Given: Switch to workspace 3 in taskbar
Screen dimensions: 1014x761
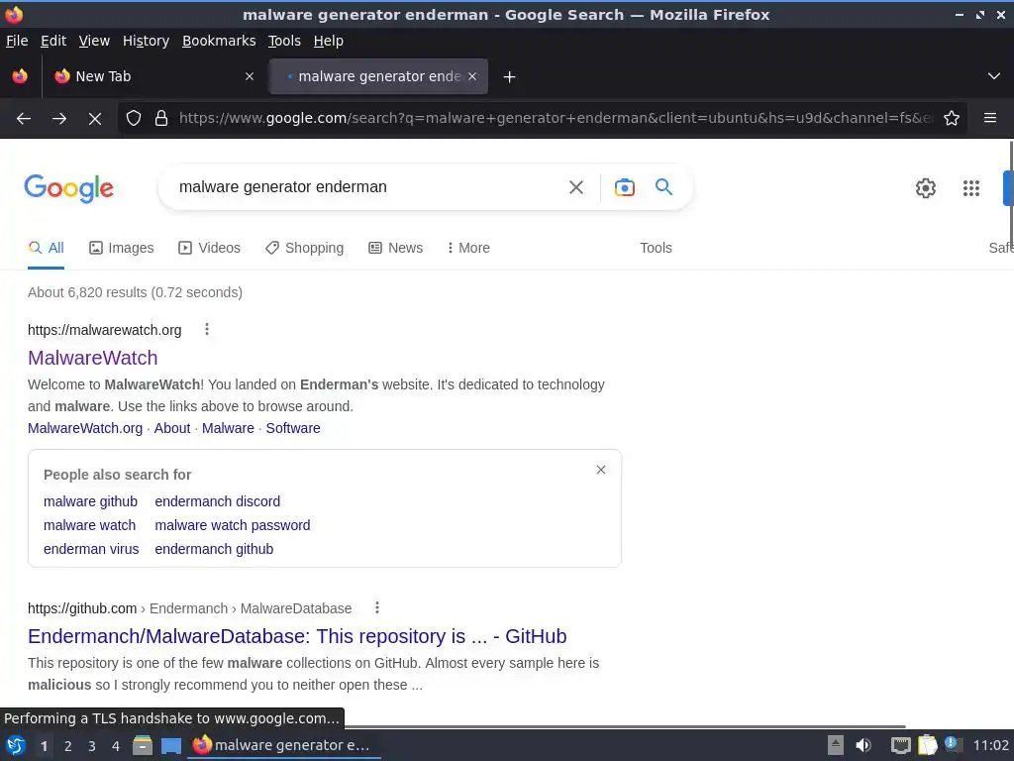Looking at the screenshot, I should (92, 746).
